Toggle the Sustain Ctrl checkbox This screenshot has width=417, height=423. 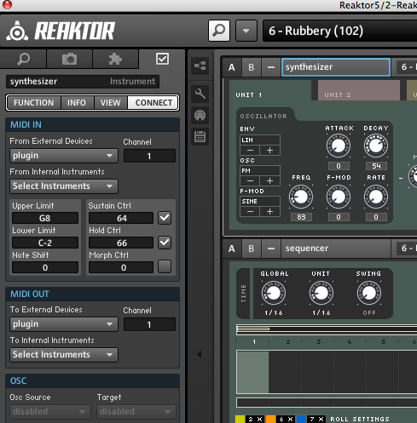(x=165, y=218)
